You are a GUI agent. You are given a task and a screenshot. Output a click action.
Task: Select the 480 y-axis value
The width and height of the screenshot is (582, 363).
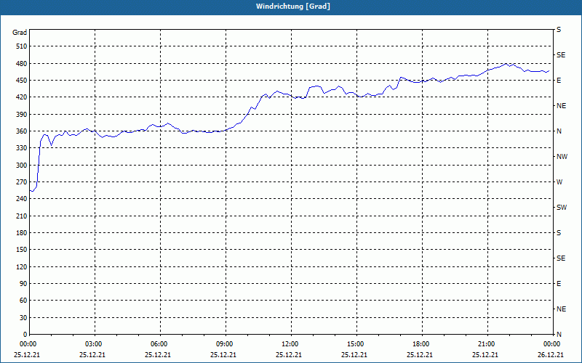pyautogui.click(x=23, y=63)
